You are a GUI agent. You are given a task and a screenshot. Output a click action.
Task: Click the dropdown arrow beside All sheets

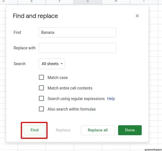click(62, 64)
